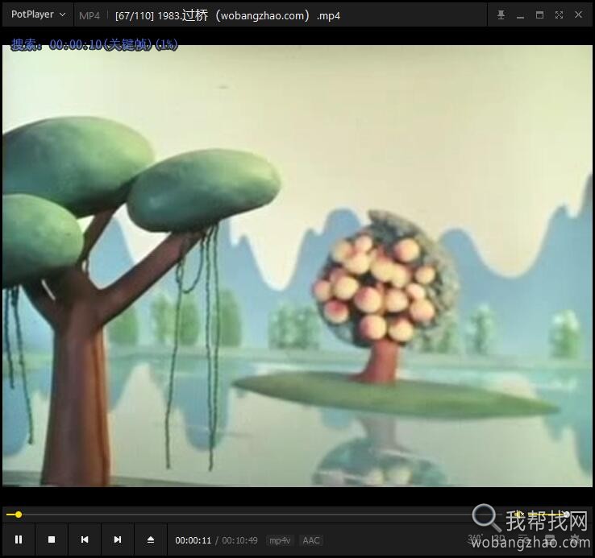595x558 pixels.
Task: Click the MP4 format label in title bar
Action: 89,15
